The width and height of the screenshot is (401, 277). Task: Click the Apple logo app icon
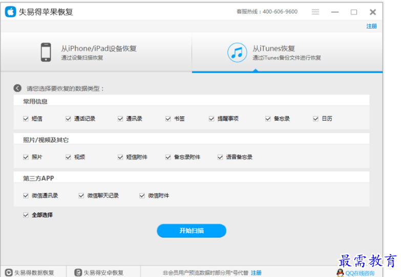[x=10, y=12]
